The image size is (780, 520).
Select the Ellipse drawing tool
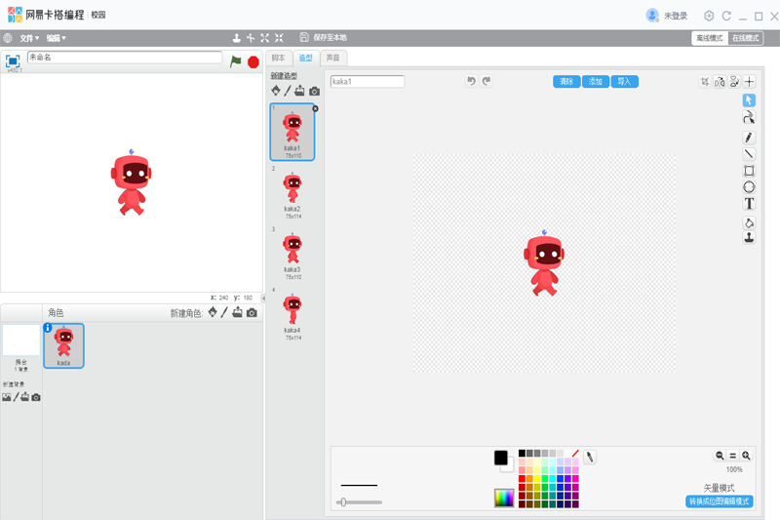749,187
